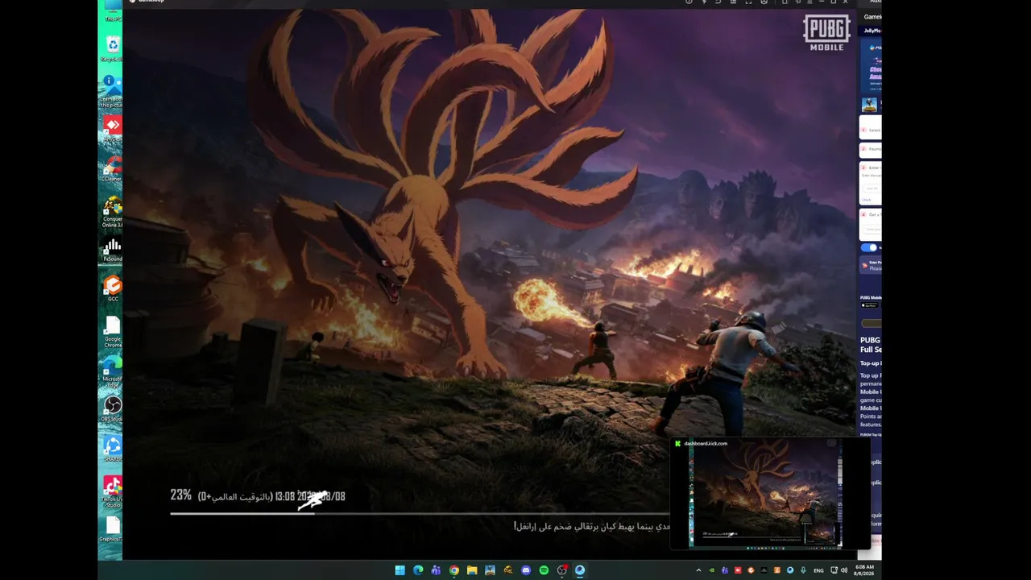1031x580 pixels.
Task: Click the PUBG product thumbnail in the browser page
Action: 869,105
